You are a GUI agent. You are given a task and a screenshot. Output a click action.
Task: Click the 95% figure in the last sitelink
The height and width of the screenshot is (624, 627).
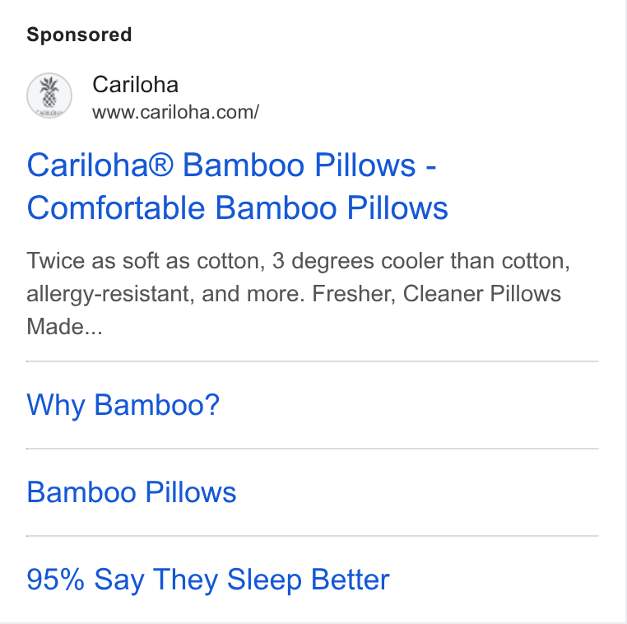click(x=56, y=579)
